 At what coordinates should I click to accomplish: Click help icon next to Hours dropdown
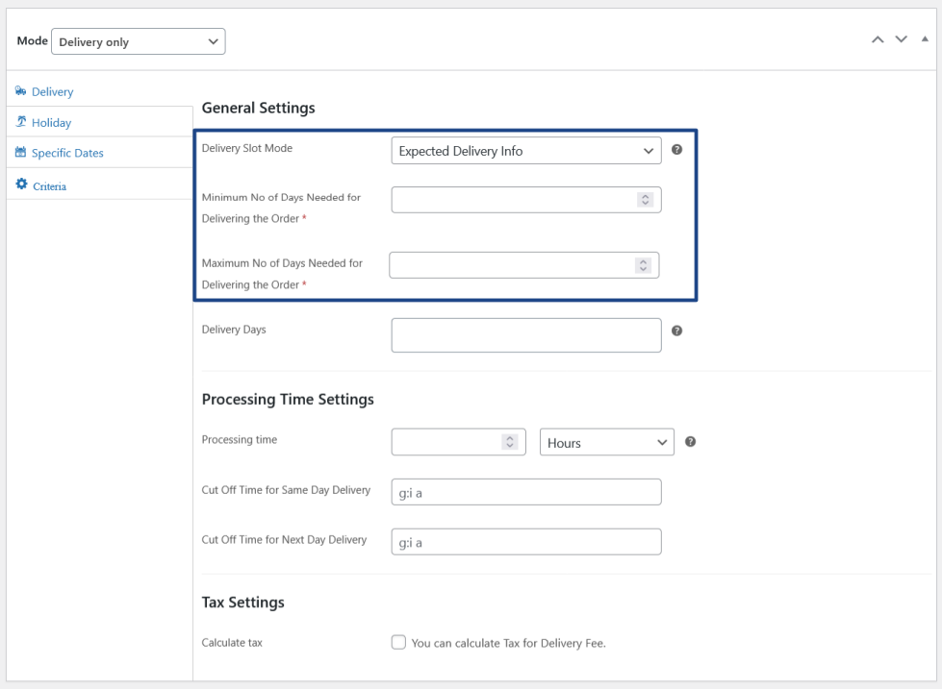(x=690, y=442)
